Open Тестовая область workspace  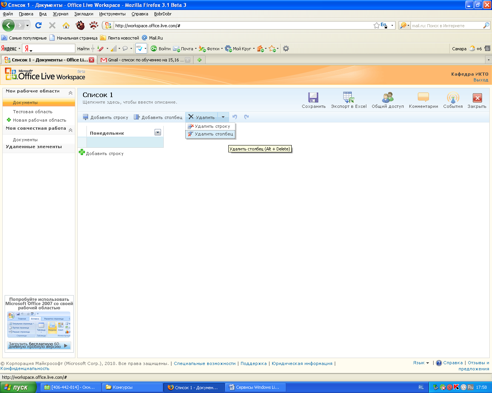(x=33, y=112)
